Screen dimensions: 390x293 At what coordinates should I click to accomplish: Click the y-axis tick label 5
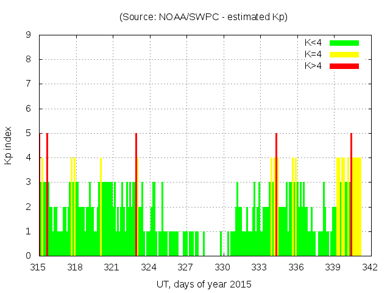[29, 134]
